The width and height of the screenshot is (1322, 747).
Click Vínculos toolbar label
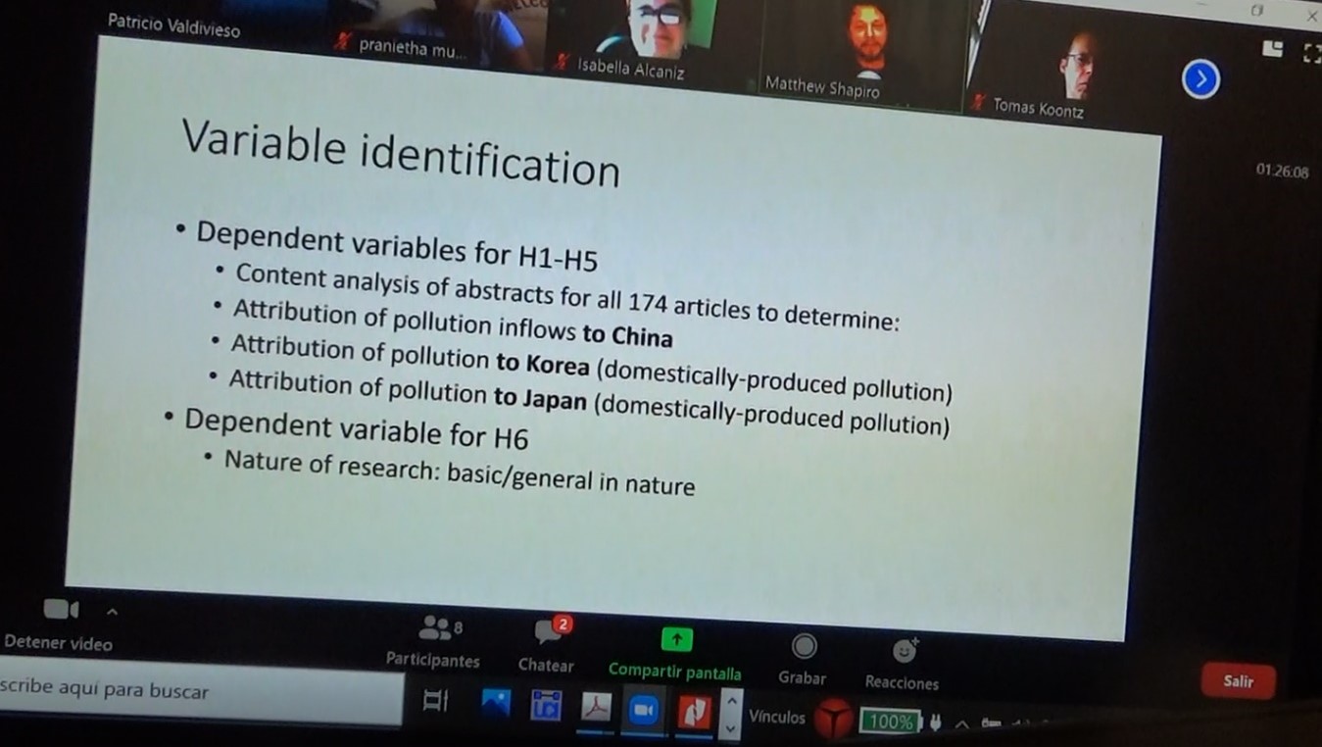(x=777, y=717)
